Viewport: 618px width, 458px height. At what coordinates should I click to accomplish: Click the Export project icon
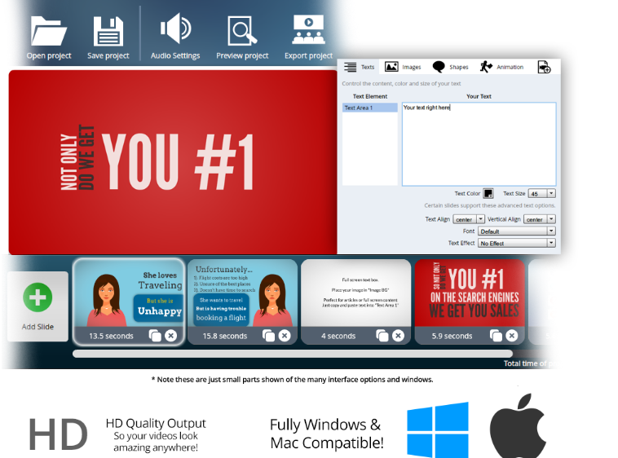[308, 31]
